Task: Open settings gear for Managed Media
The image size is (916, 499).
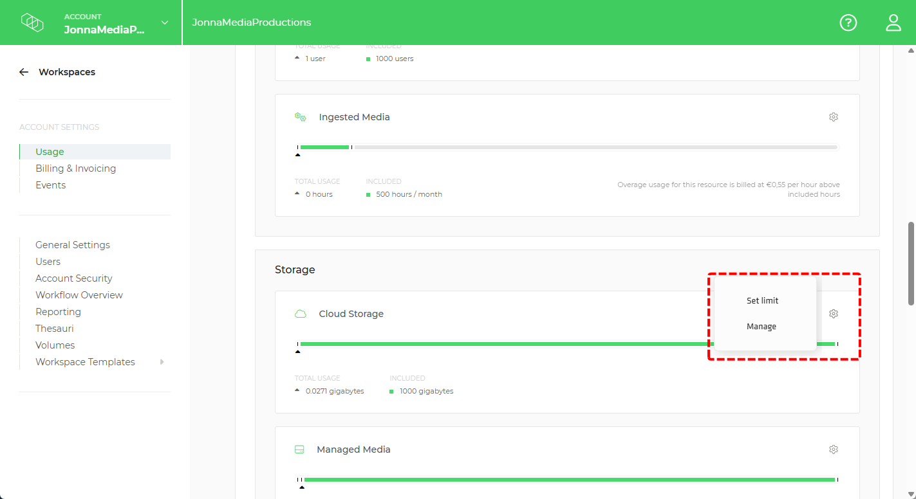Action: (833, 449)
